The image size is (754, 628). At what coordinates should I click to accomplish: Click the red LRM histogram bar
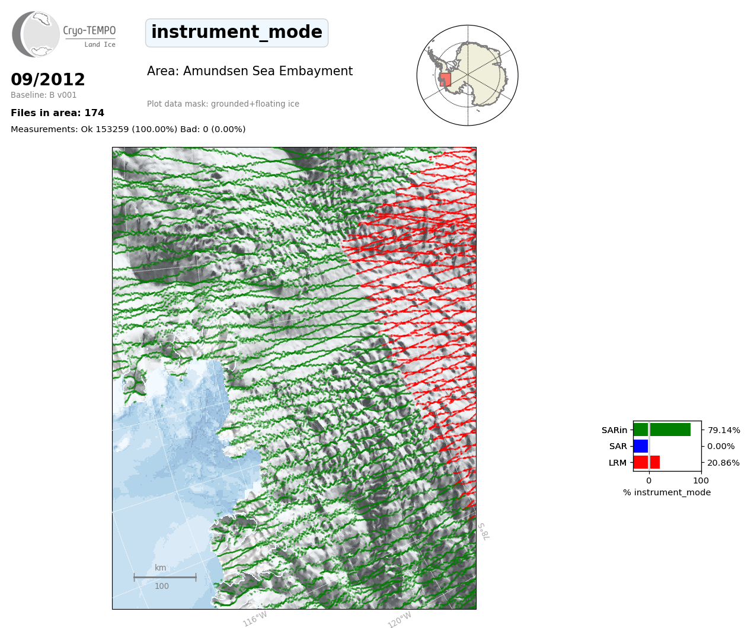[646, 463]
